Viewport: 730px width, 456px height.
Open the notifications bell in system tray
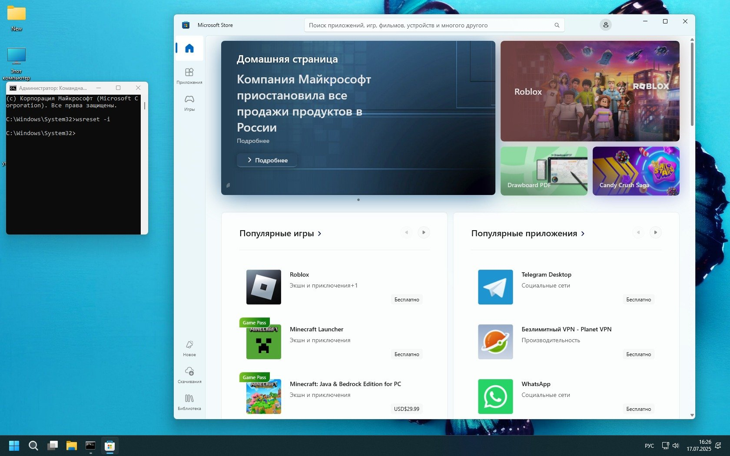[718, 446]
